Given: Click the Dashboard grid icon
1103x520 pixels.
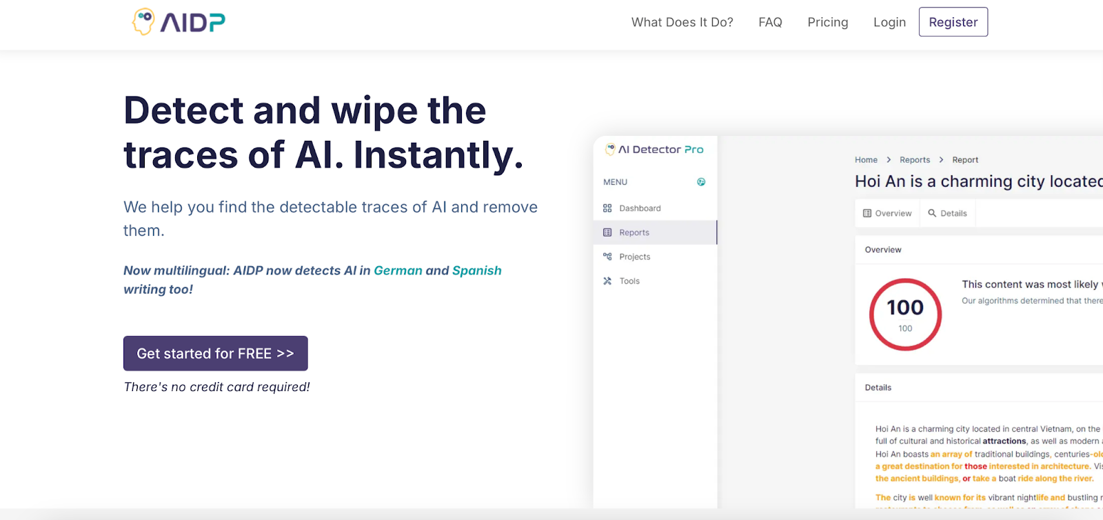Looking at the screenshot, I should pos(607,208).
